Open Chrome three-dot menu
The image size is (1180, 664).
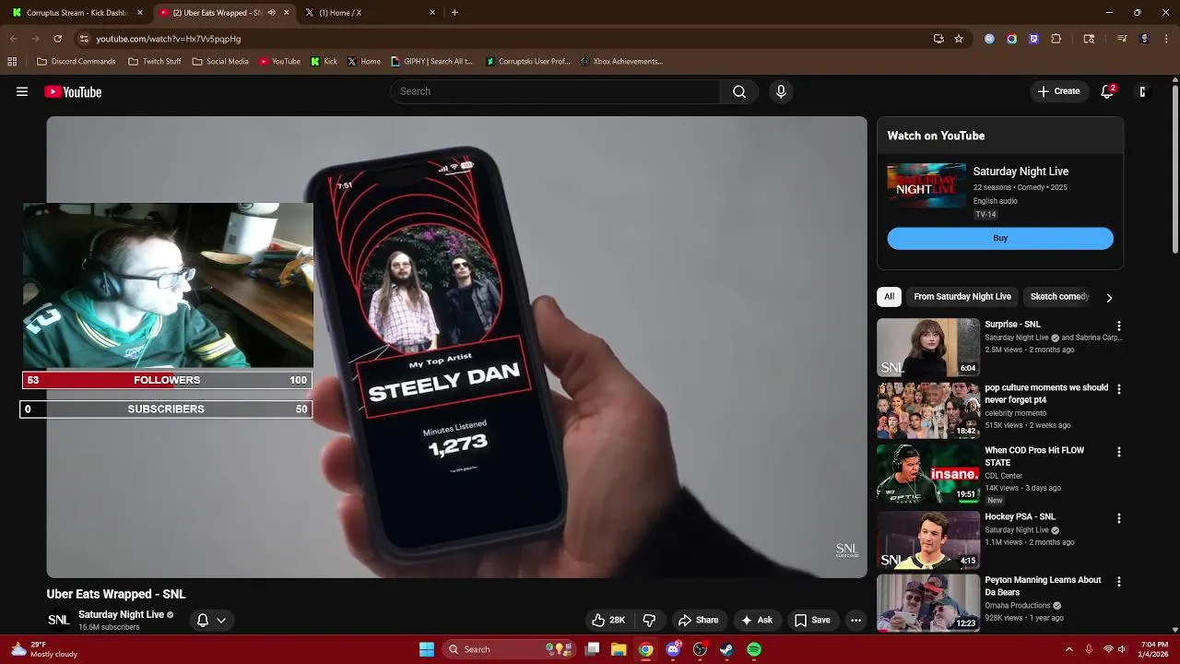[1166, 39]
